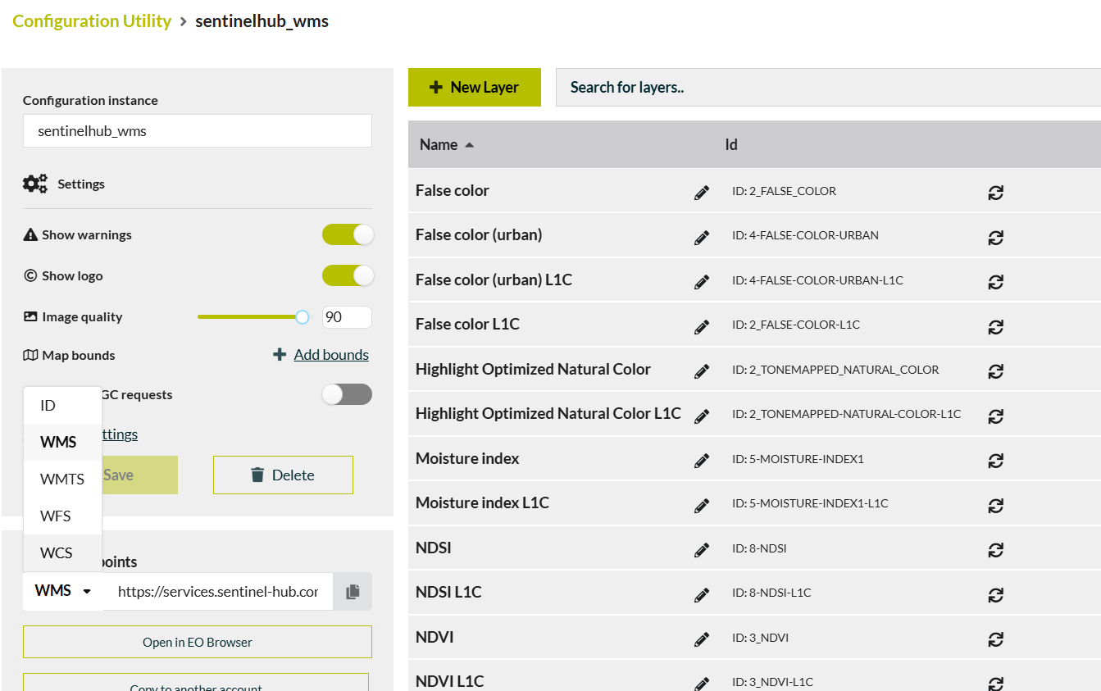Click the Add bounds link

click(x=331, y=355)
